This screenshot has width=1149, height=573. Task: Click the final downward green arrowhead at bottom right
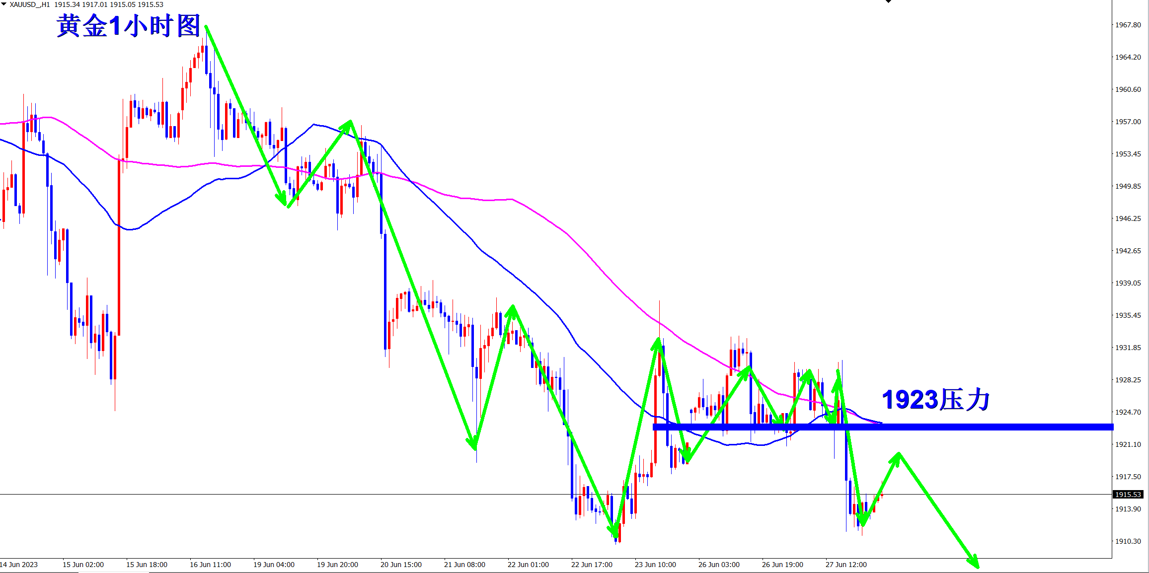point(975,563)
